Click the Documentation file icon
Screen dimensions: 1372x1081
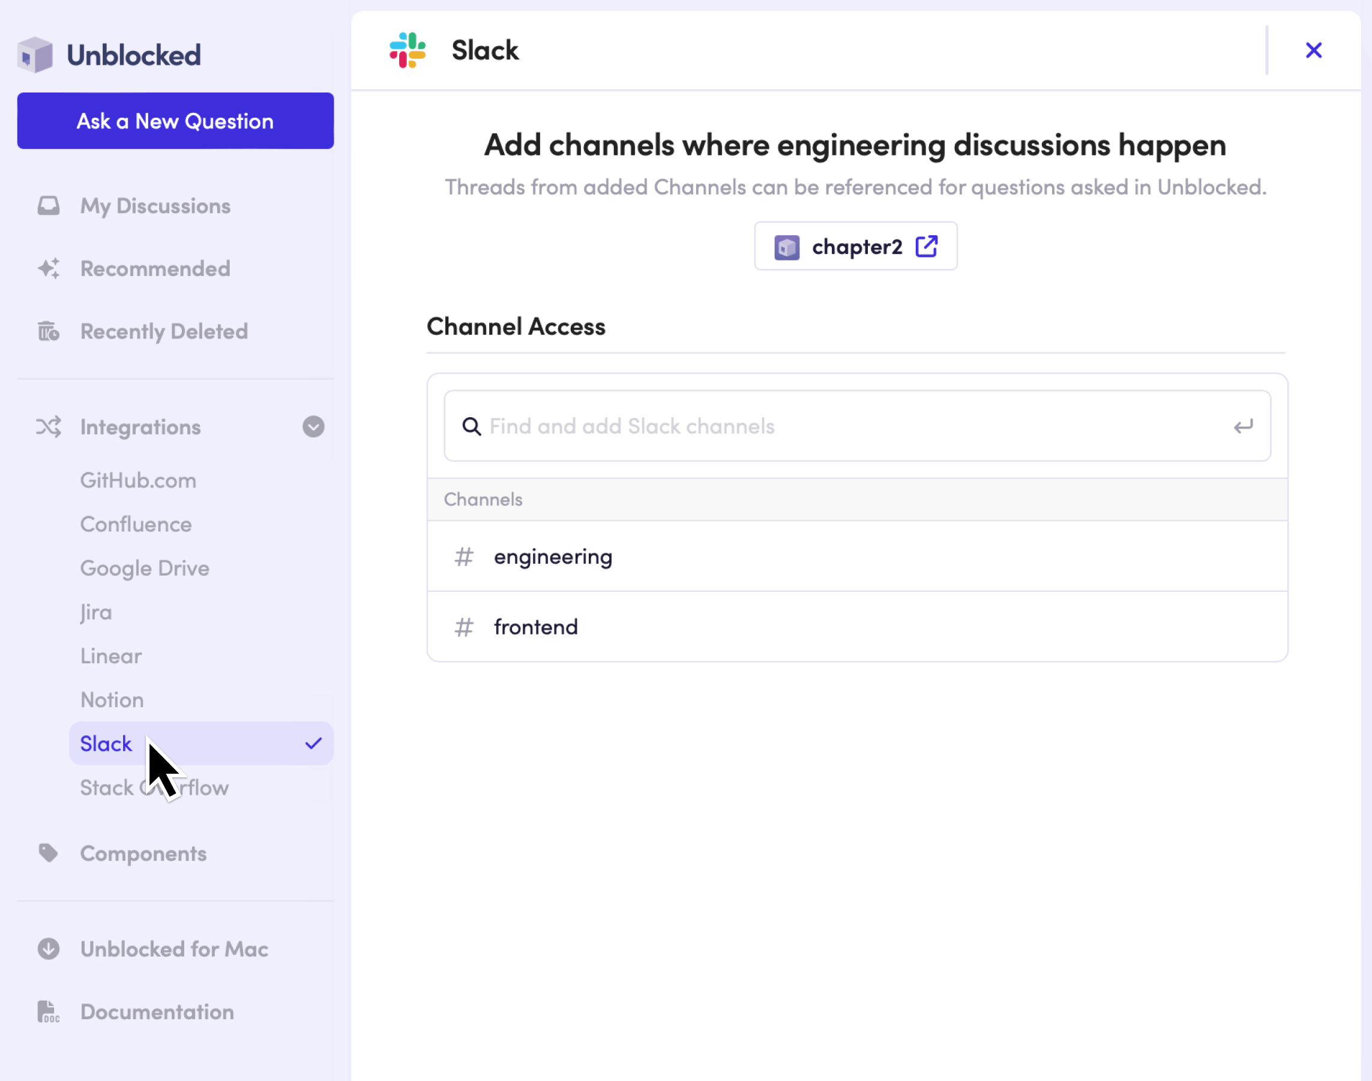pos(49,1011)
